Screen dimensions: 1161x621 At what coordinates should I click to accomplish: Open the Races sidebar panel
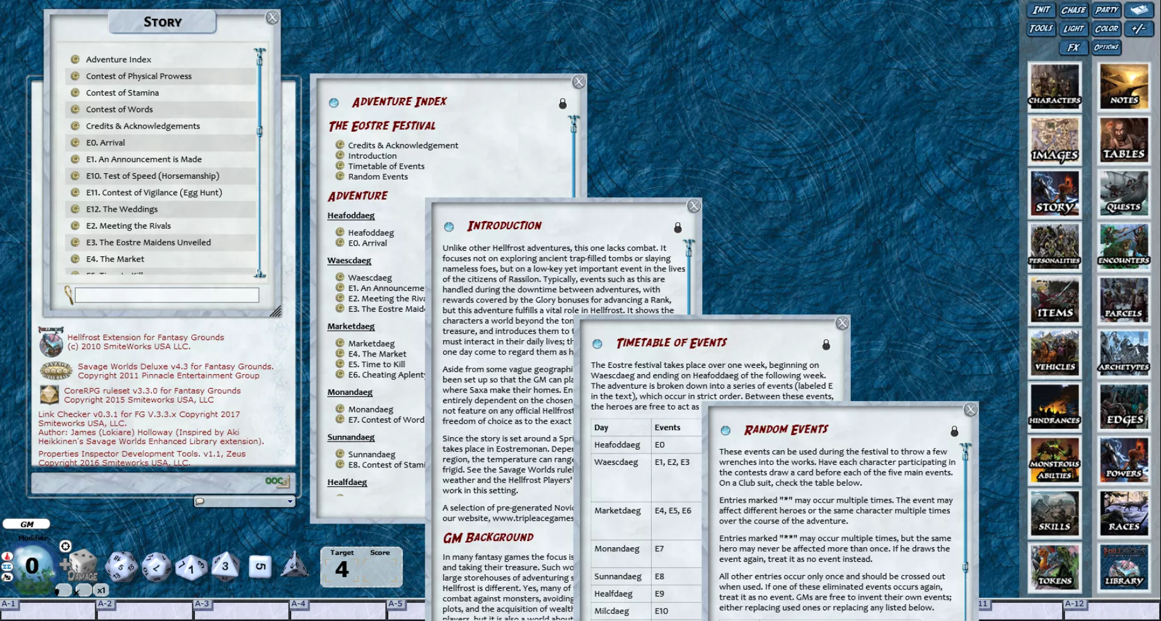click(1124, 515)
